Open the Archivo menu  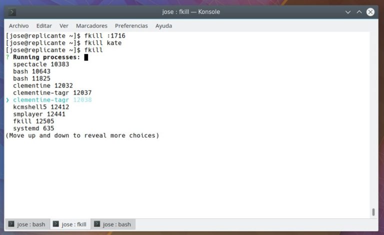19,25
